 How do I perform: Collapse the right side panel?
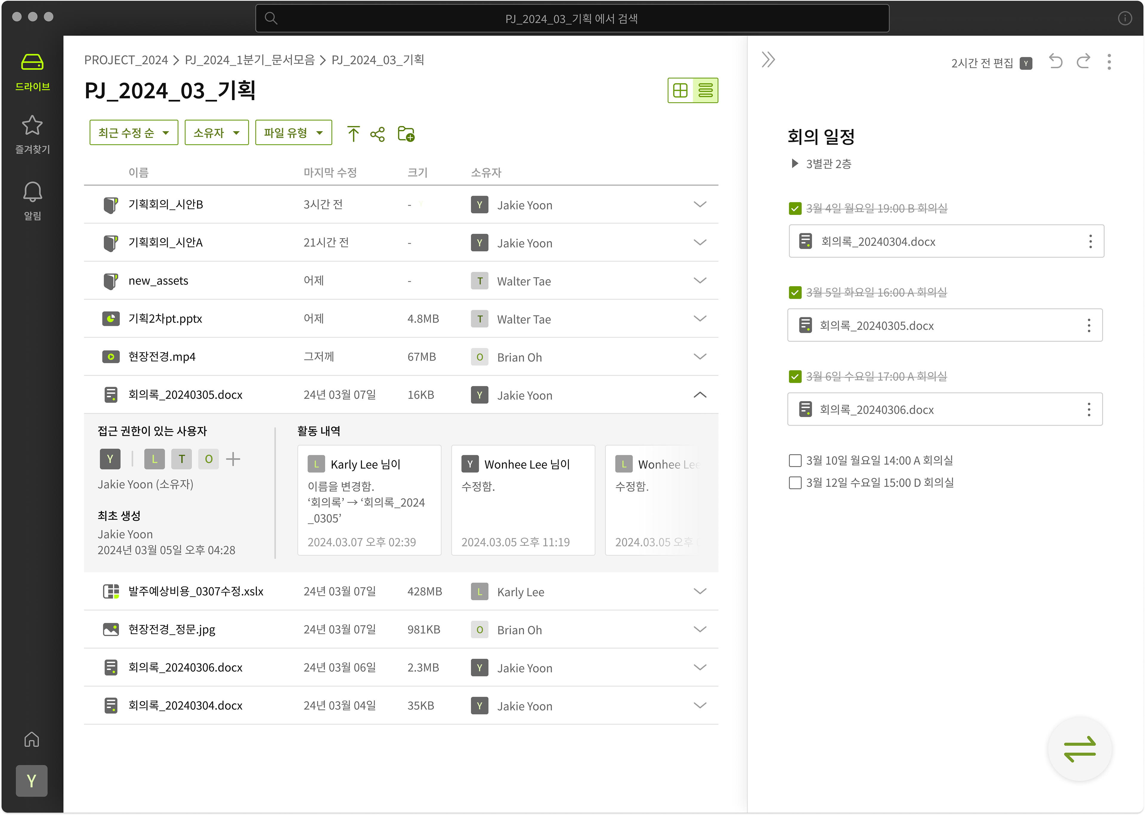tap(768, 60)
